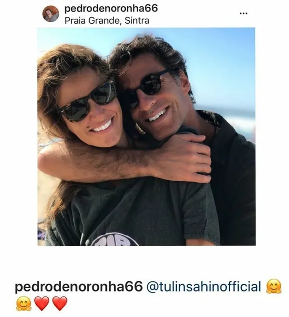Screen dimensions: 289x317
Task: Click the first red heart emoji
Action: 41,304
